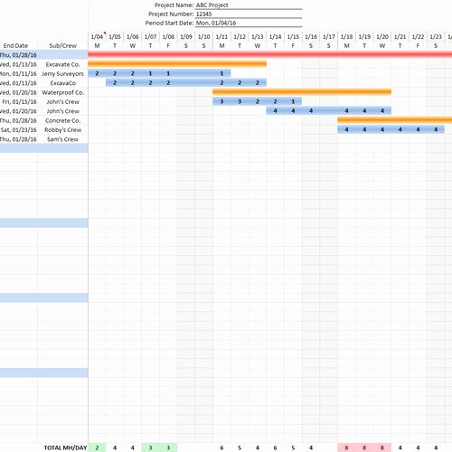Click the 'Jerry Surveyors' crew cell
Screen dimensions: 452x452
(x=62, y=73)
